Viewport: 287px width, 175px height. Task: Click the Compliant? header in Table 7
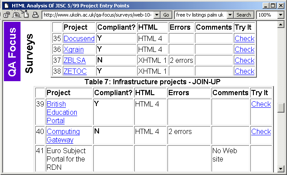pos(113,93)
